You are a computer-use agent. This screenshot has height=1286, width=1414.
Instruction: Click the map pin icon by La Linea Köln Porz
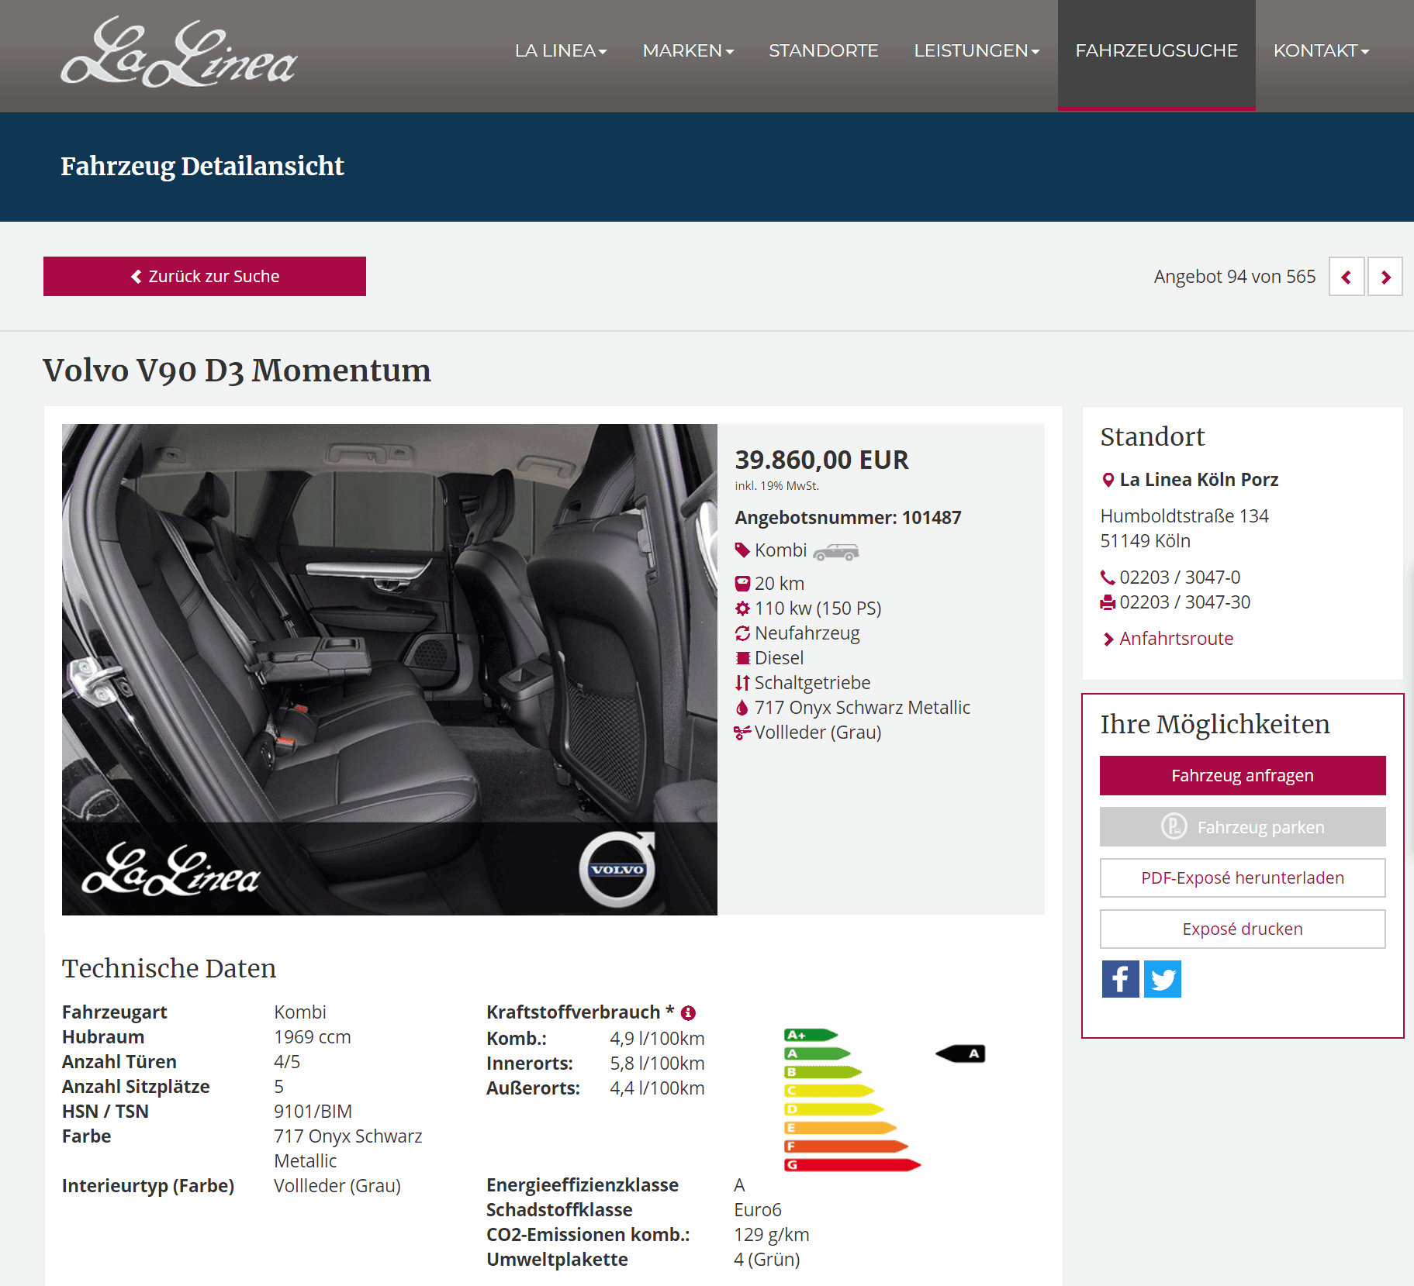click(1108, 480)
